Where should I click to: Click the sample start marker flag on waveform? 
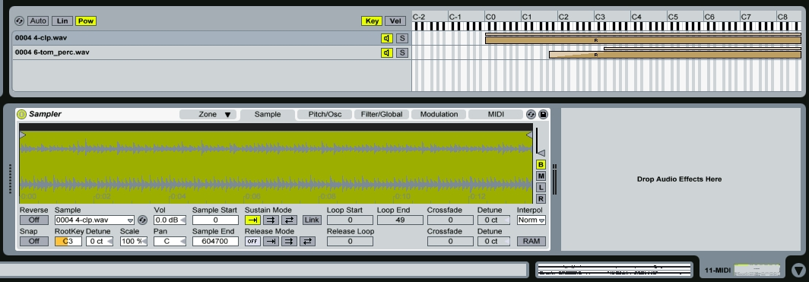22,135
